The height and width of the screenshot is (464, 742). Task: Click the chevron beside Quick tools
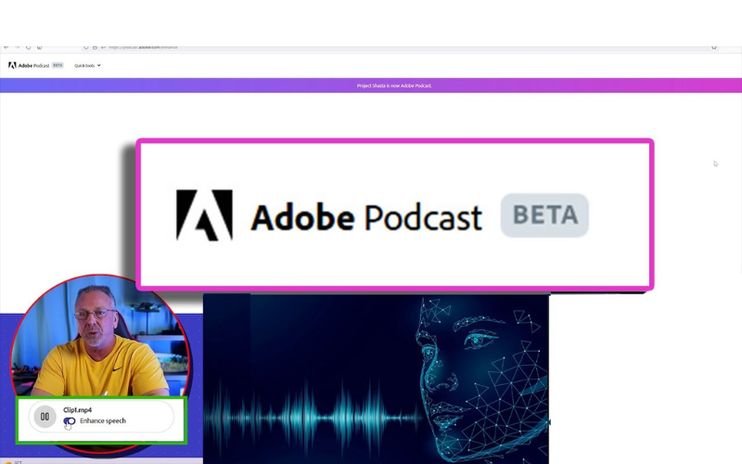tap(98, 65)
